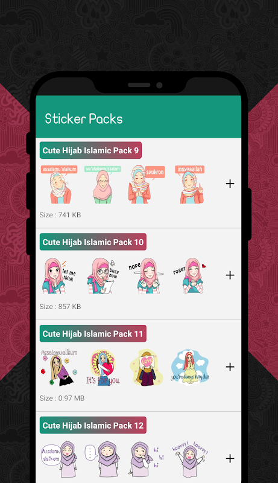The width and height of the screenshot is (278, 483).
Task: Select the 'It's for you' heart sticker
Action: pos(103,367)
